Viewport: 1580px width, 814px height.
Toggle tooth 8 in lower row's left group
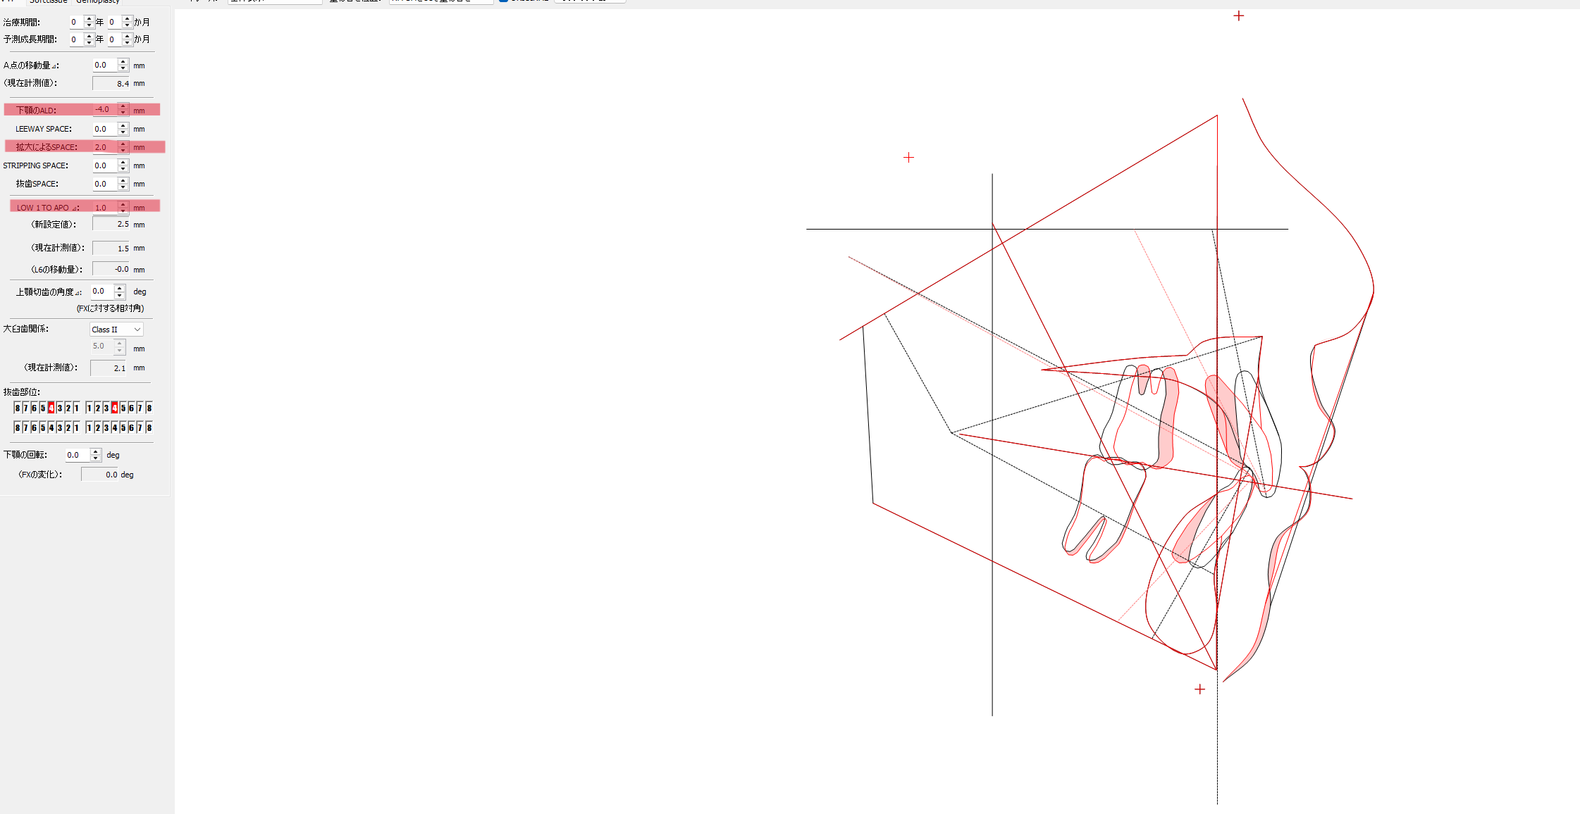point(18,428)
